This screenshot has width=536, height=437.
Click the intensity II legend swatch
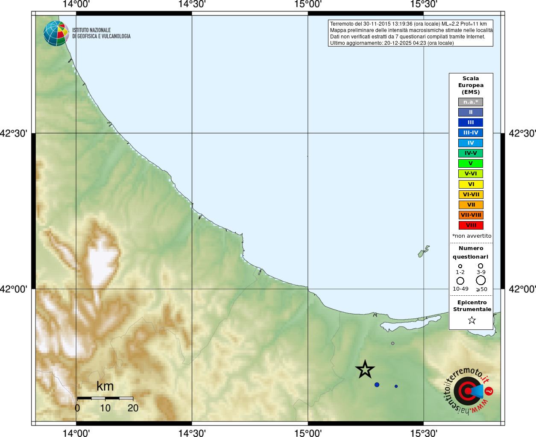[471, 112]
